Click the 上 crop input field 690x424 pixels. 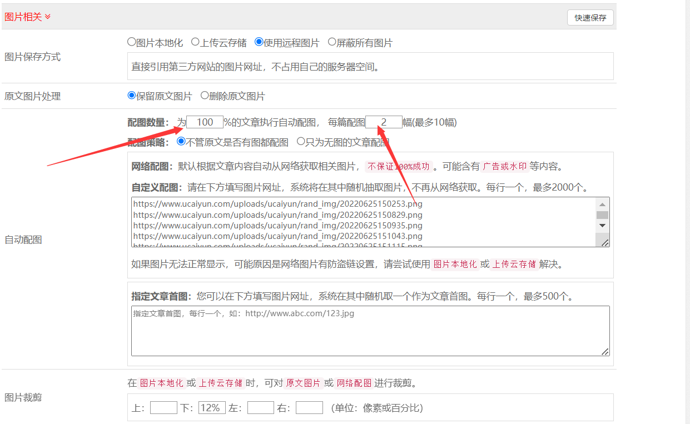163,408
